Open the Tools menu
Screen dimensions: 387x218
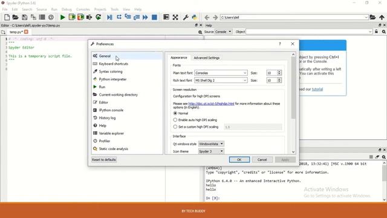[114, 10]
